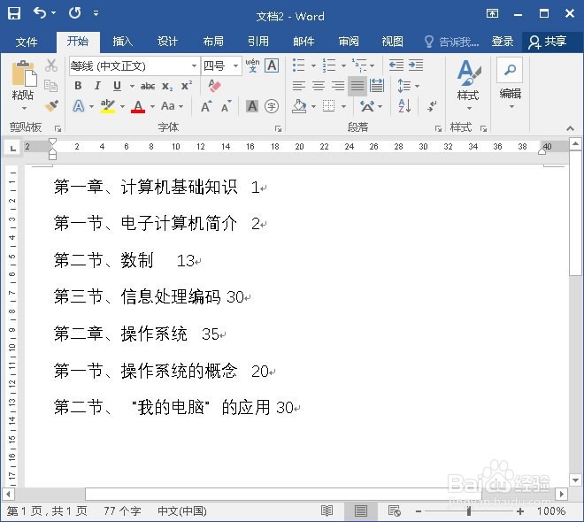This screenshot has height=522, width=584.
Task: Toggle Show/Hide paragraph marks
Action: [432, 106]
